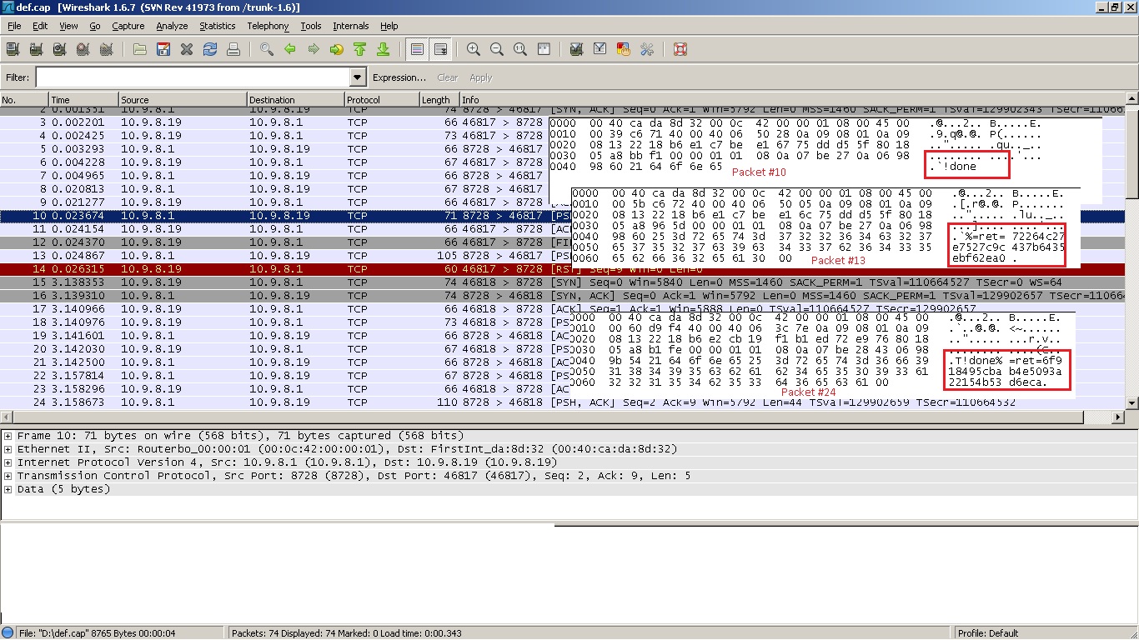Open the coloring rules editor
This screenshot has width=1139, height=640.
click(623, 50)
